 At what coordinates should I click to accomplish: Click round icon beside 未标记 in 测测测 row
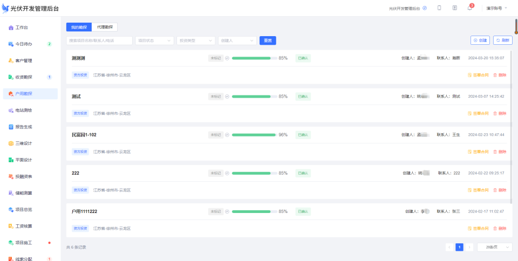(227, 58)
